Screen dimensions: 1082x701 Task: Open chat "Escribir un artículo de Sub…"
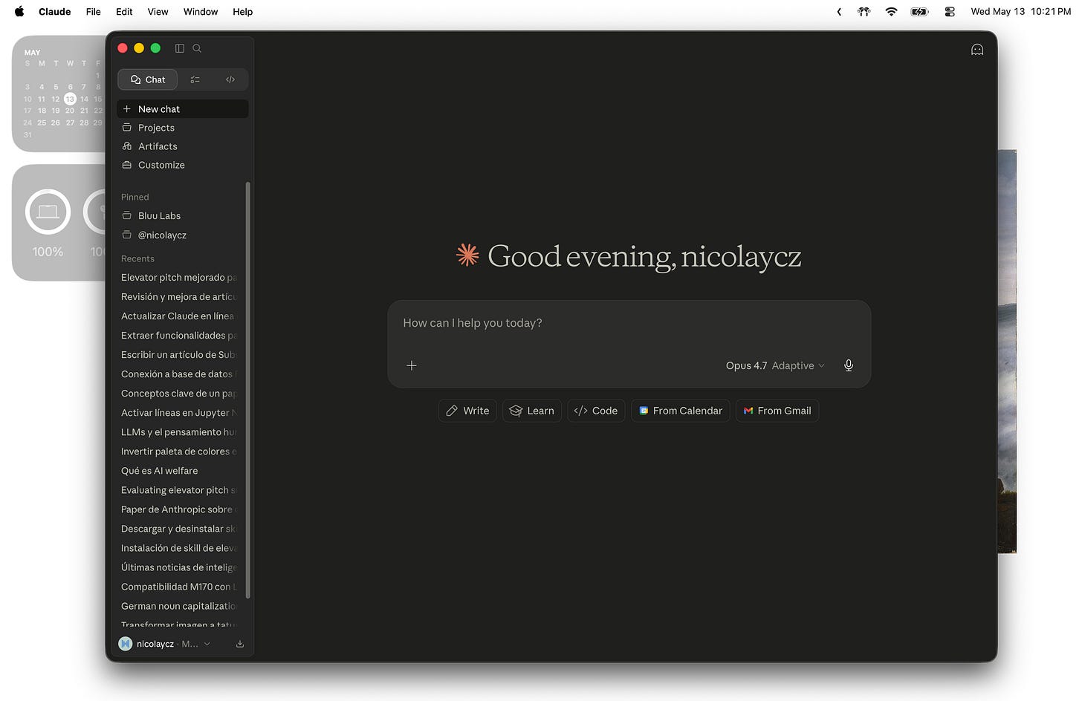tap(180, 355)
